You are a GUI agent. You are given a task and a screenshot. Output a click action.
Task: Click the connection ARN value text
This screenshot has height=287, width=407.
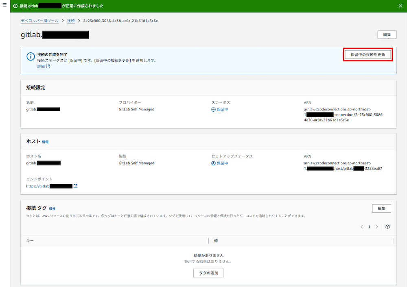tap(344, 114)
